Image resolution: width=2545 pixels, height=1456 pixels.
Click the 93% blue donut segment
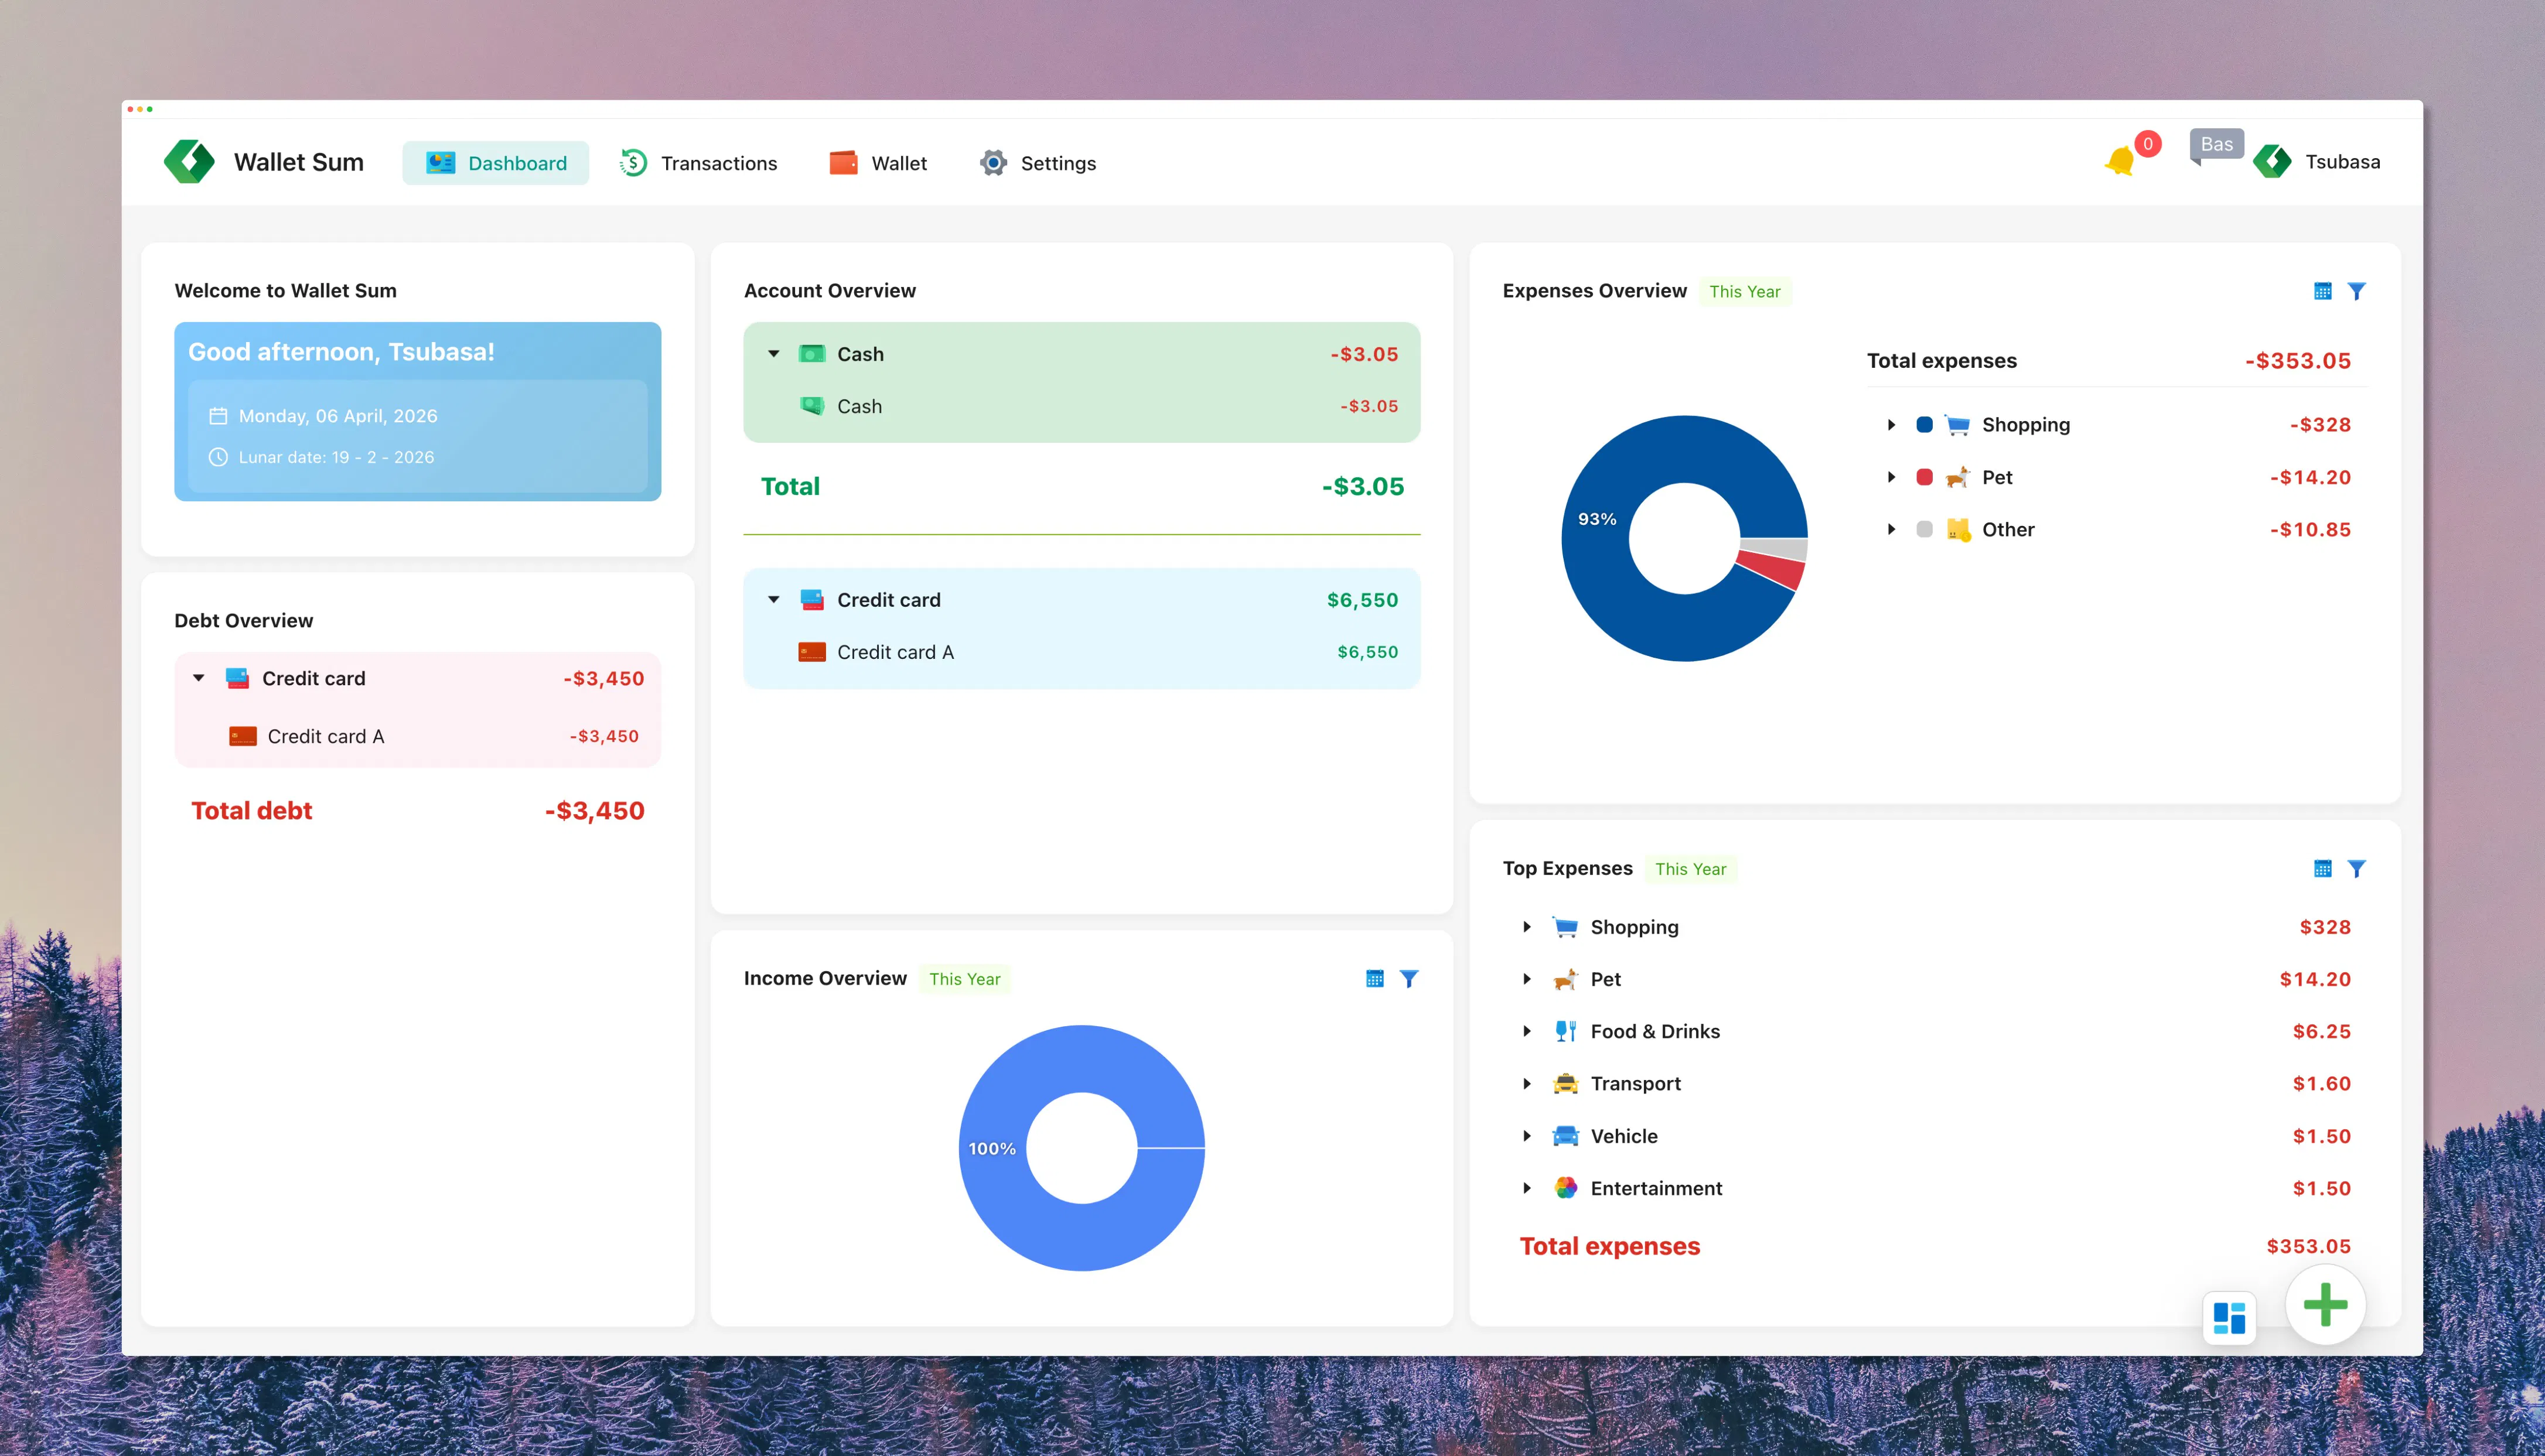click(1597, 519)
